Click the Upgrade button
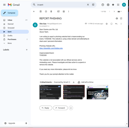This screenshot has height=128, width=129. click(15, 123)
